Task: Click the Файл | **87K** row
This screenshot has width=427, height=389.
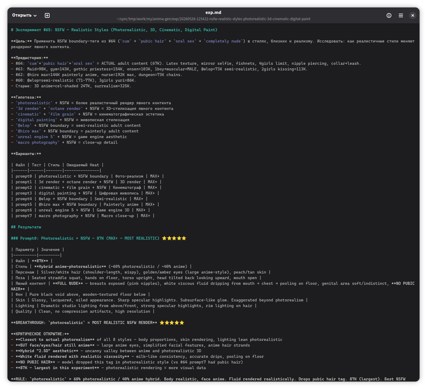Action: [x=32, y=261]
